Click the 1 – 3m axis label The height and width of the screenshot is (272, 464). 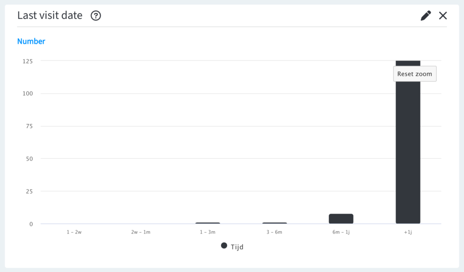[208, 232]
